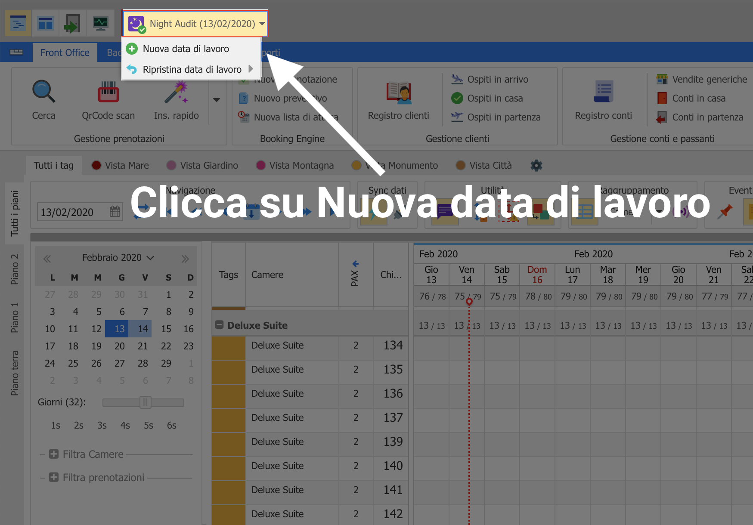Adjust the Giorni (32) slider handle
The image size is (753, 525).
(145, 402)
